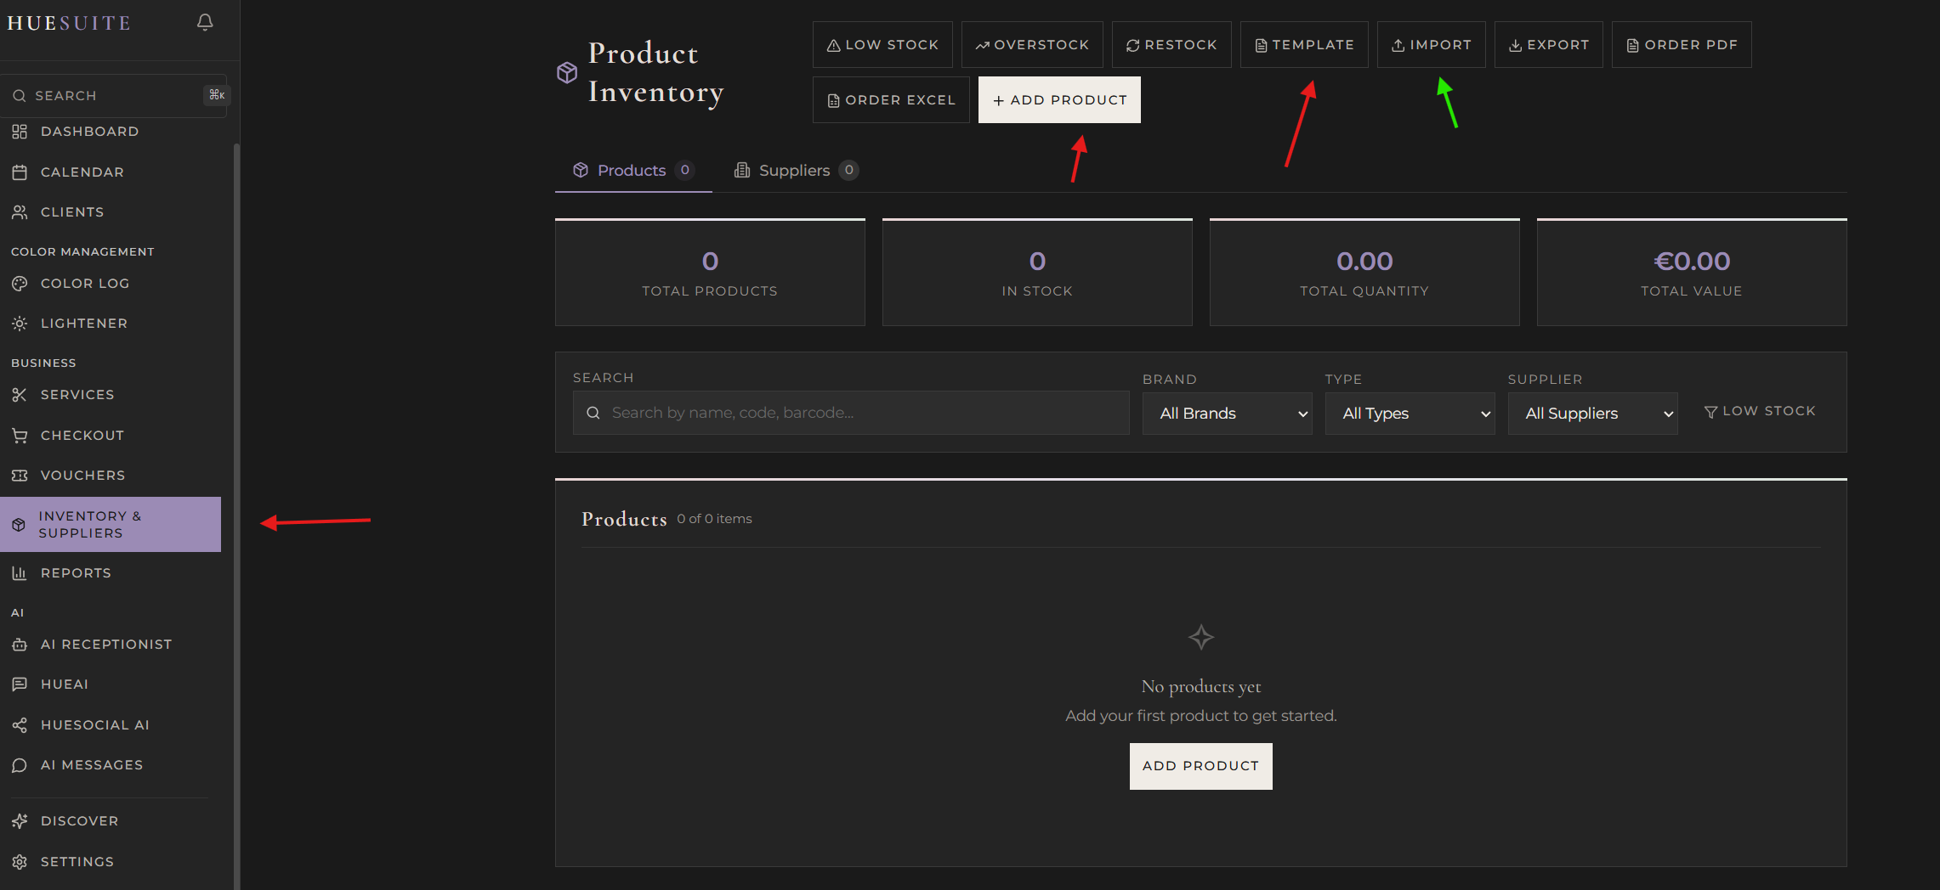Select the Calendar sidebar icon
The width and height of the screenshot is (1940, 890).
click(x=21, y=172)
